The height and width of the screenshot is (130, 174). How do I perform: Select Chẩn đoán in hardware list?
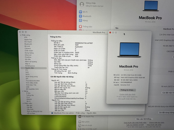(29, 51)
